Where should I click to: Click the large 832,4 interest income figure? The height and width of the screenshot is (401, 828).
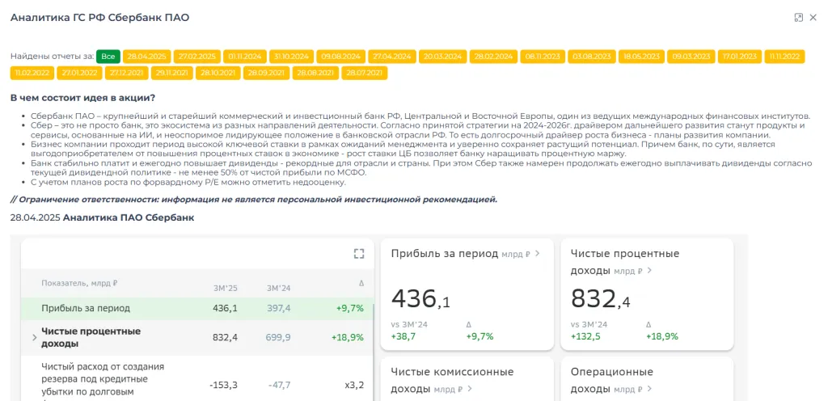(x=601, y=299)
